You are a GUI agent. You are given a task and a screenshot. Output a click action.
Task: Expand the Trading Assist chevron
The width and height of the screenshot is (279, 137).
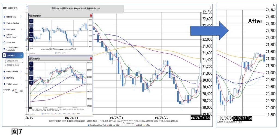tap(21, 49)
